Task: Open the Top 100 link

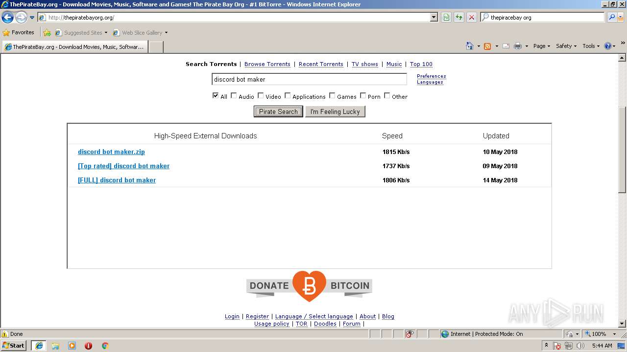Action: 421,64
